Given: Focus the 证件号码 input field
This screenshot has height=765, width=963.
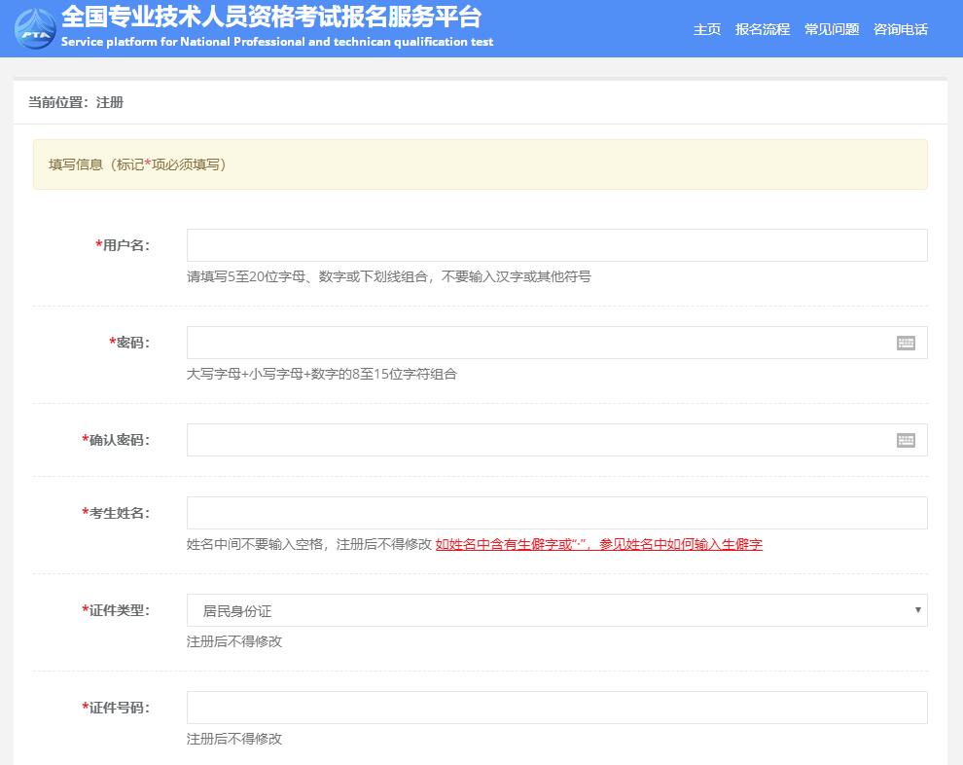Looking at the screenshot, I should (x=556, y=708).
